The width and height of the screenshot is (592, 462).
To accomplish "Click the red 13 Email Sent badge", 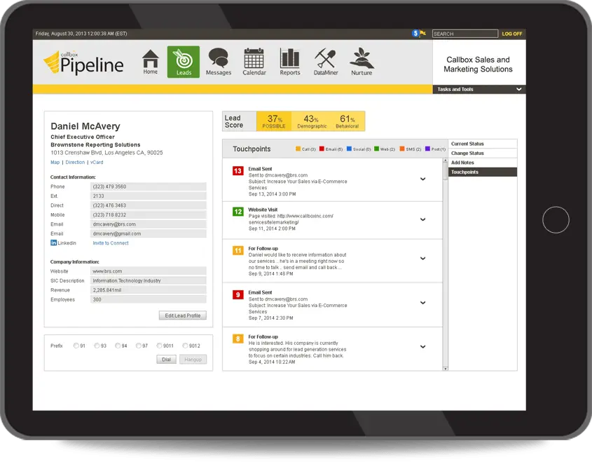I will [x=238, y=171].
